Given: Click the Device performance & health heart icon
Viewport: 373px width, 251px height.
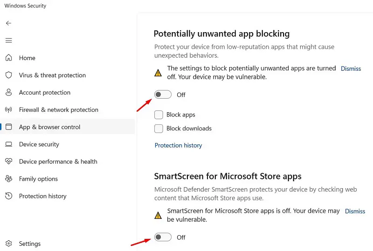Looking at the screenshot, I should (x=8, y=162).
